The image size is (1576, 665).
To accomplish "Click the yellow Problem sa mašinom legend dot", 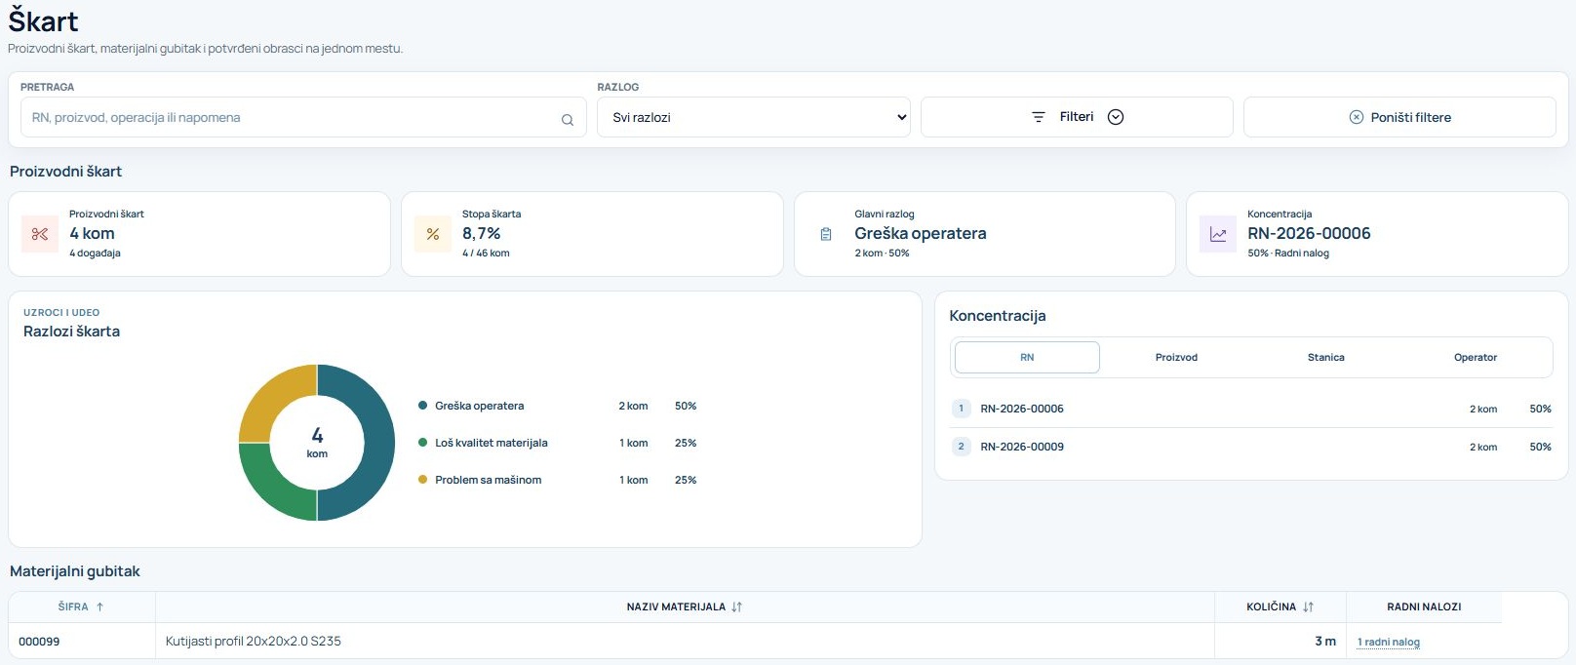I will click(422, 480).
